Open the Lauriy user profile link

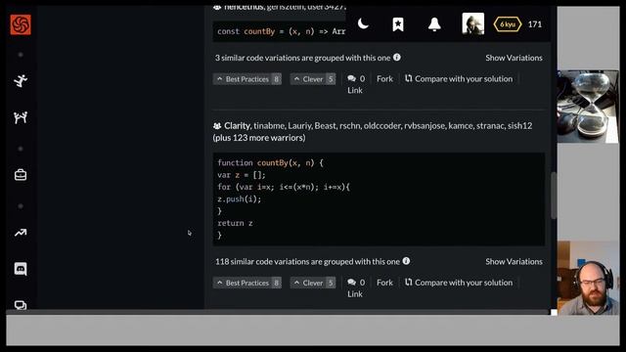coord(299,126)
